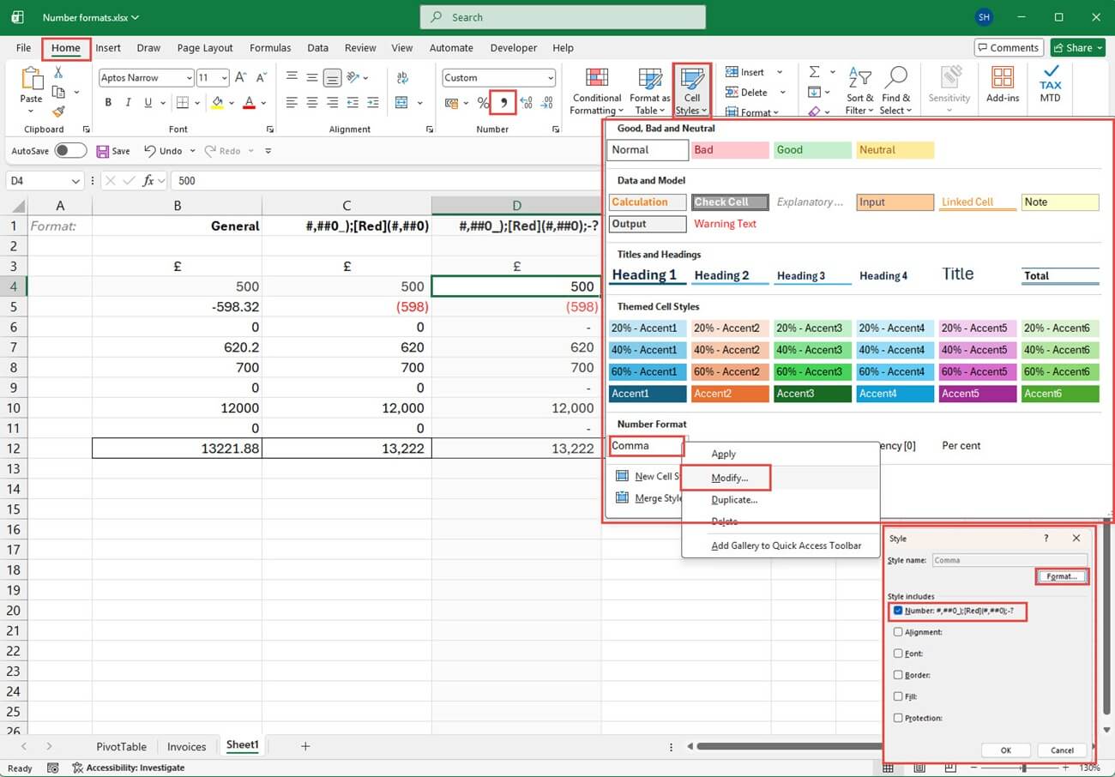Click the Center horizontal alignment icon
The image size is (1115, 777).
[311, 103]
